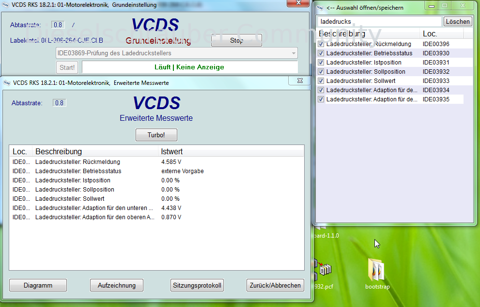The image size is (480, 307).
Task: Click IDE03932 location code
Action: [436, 72]
